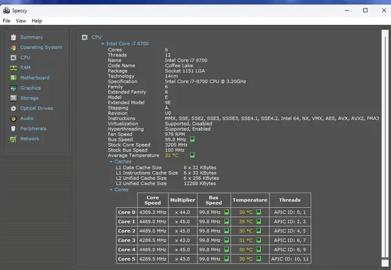This screenshot has width=391, height=270.
Task: Click Core 0 temperature graph icon
Action: 258,211
